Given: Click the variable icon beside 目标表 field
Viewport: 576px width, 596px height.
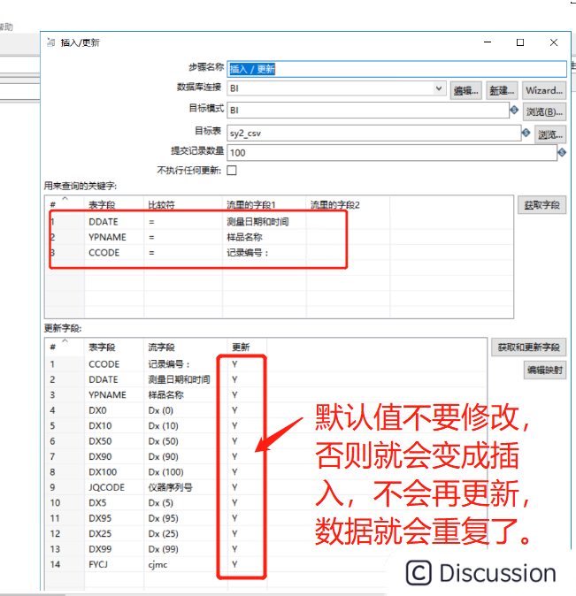Looking at the screenshot, I should pyautogui.click(x=526, y=133).
